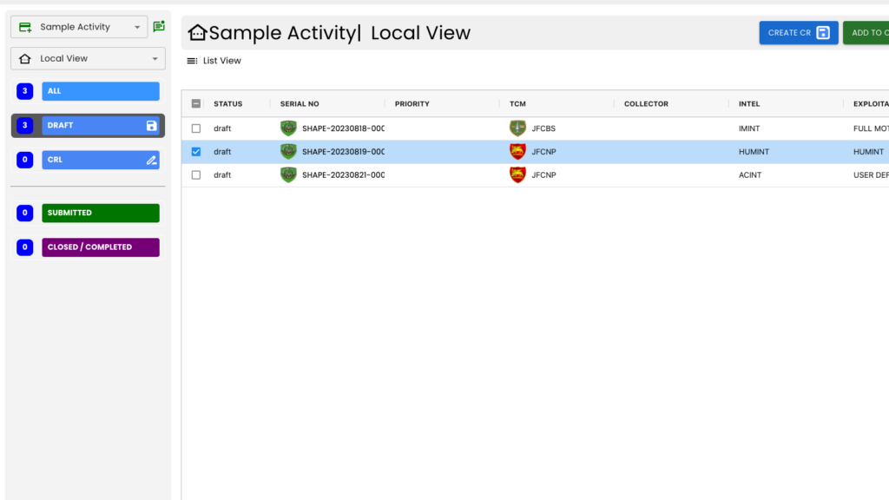This screenshot has height=500, width=889.
Task: Click the SHAPE-20230818 serial number badge icon
Action: click(288, 128)
